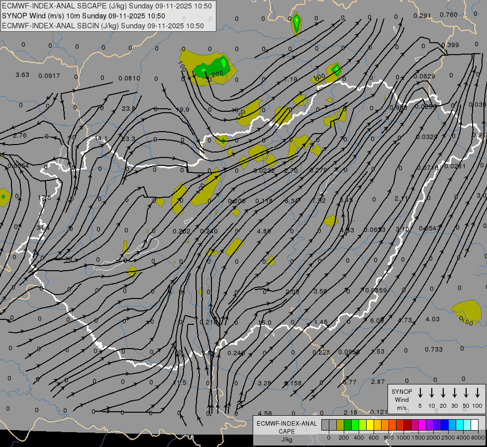Click the wind arrow above the 100 label
Viewport: 487px width, 447px height.
[478, 393]
